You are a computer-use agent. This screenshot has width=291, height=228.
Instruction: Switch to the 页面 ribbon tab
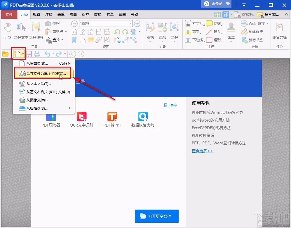(x=73, y=14)
